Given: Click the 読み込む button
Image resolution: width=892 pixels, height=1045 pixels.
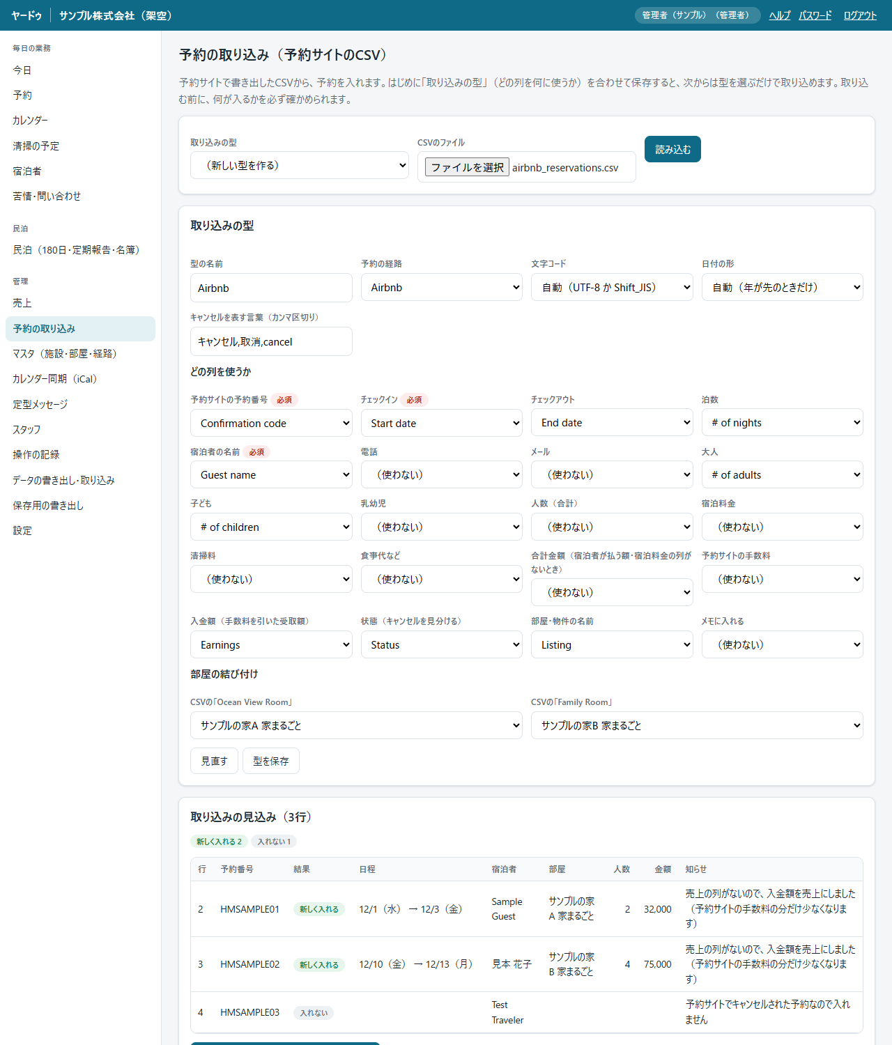Looking at the screenshot, I should coord(672,149).
